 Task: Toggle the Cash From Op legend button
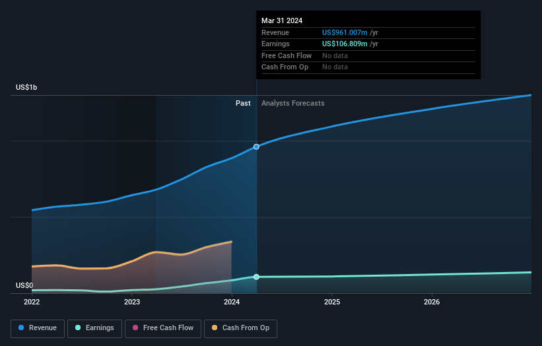[240, 328]
